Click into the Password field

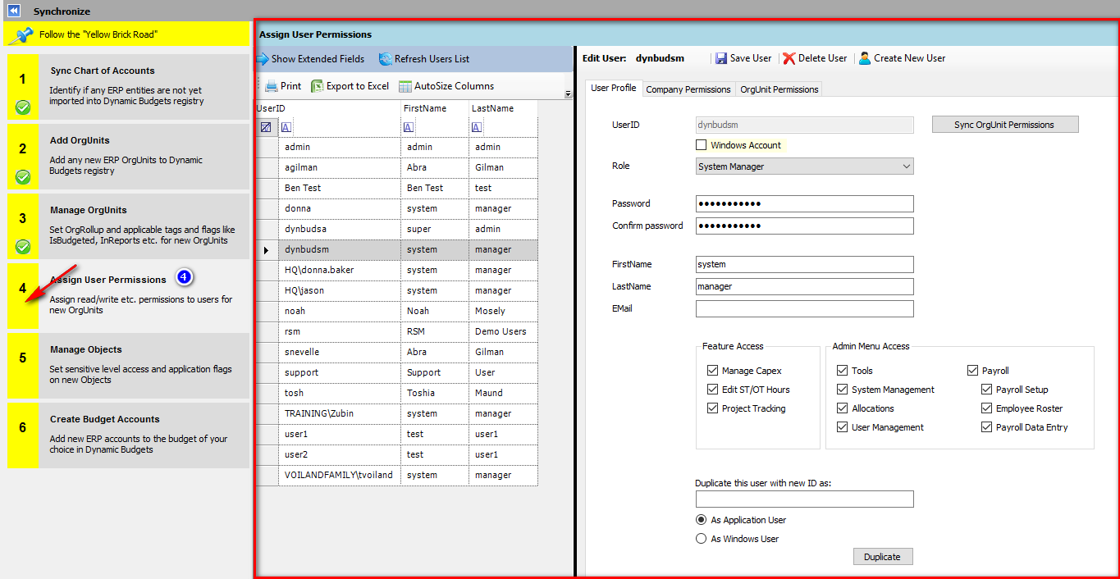pyautogui.click(x=804, y=203)
